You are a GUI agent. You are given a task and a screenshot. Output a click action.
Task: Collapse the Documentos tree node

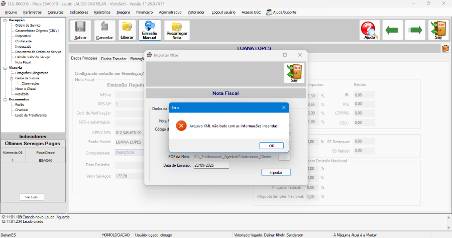coord(5,100)
